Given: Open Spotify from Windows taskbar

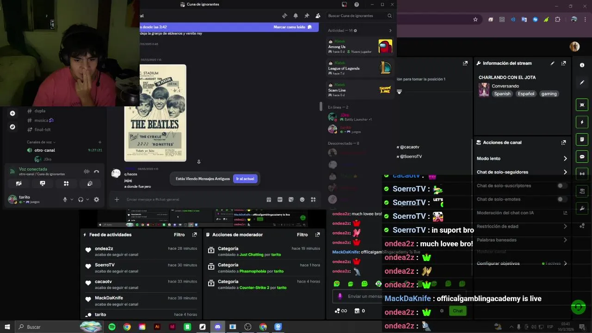Looking at the screenshot, I should [112, 327].
